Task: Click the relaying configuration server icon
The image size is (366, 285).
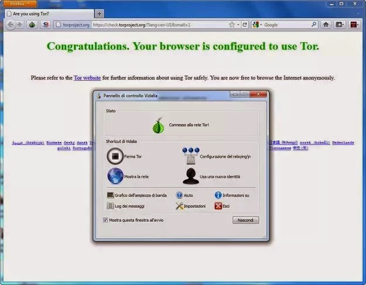Action: pyautogui.click(x=191, y=156)
